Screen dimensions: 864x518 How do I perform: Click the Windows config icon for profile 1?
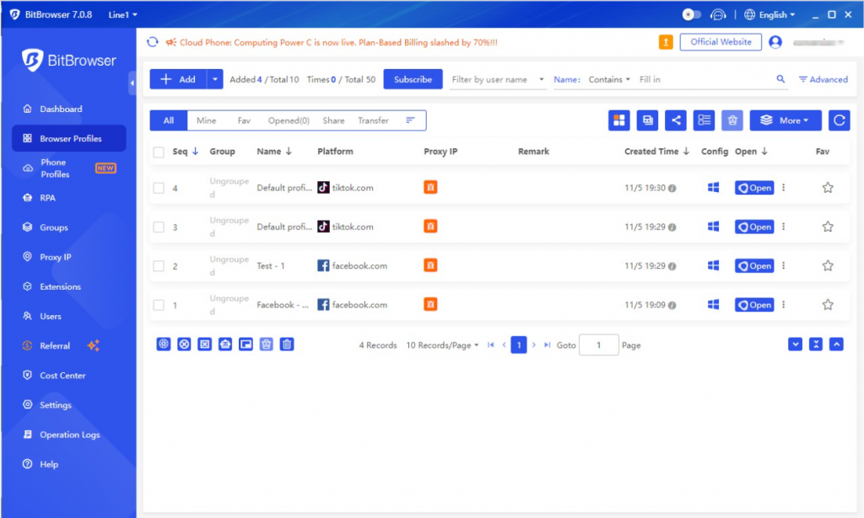click(713, 305)
